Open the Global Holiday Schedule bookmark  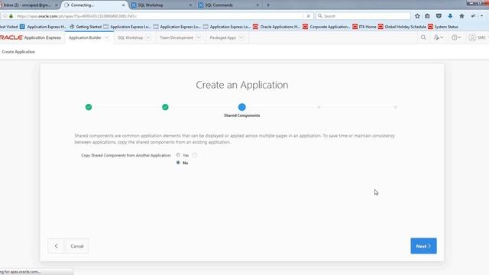tap(402, 27)
